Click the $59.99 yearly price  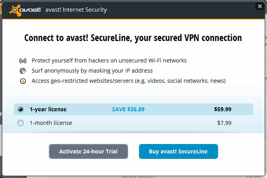tap(223, 109)
